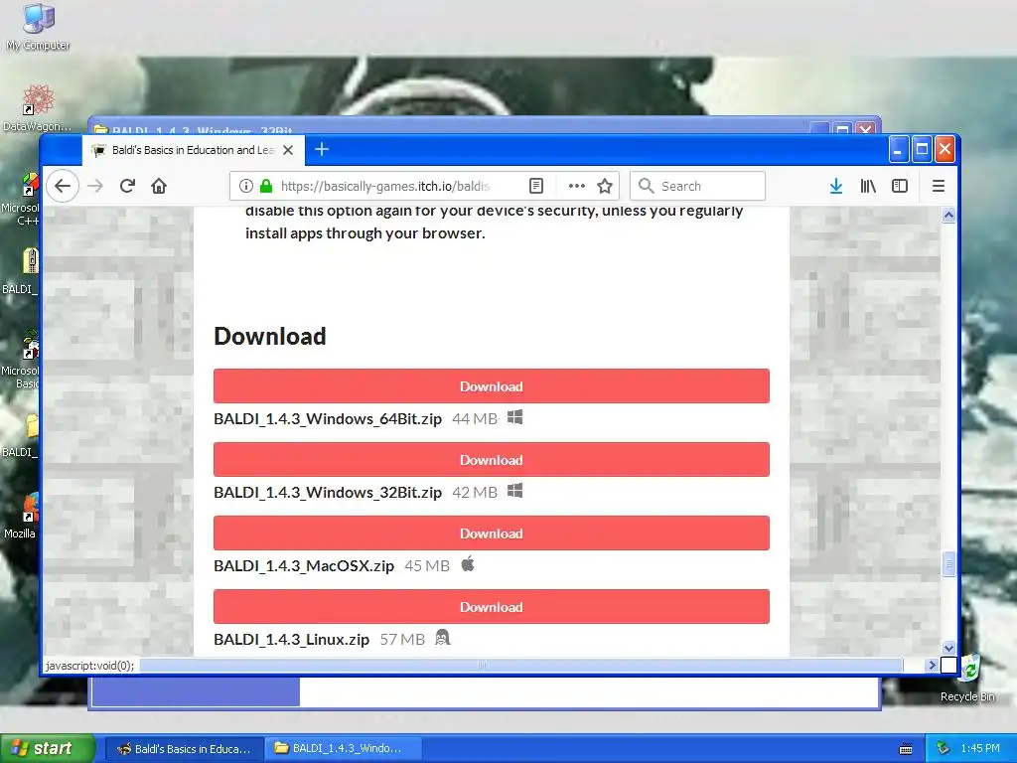Click the BALDI_1.4.3_Windows_32Bit background window title
The height and width of the screenshot is (763, 1017).
(203, 129)
